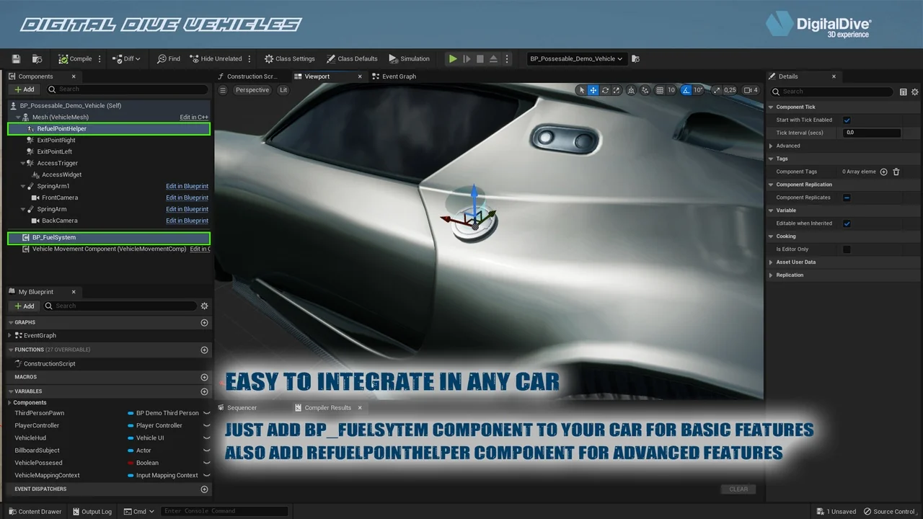Disable the Start with Tick Enabled checkbox
The image size is (923, 519).
846,120
